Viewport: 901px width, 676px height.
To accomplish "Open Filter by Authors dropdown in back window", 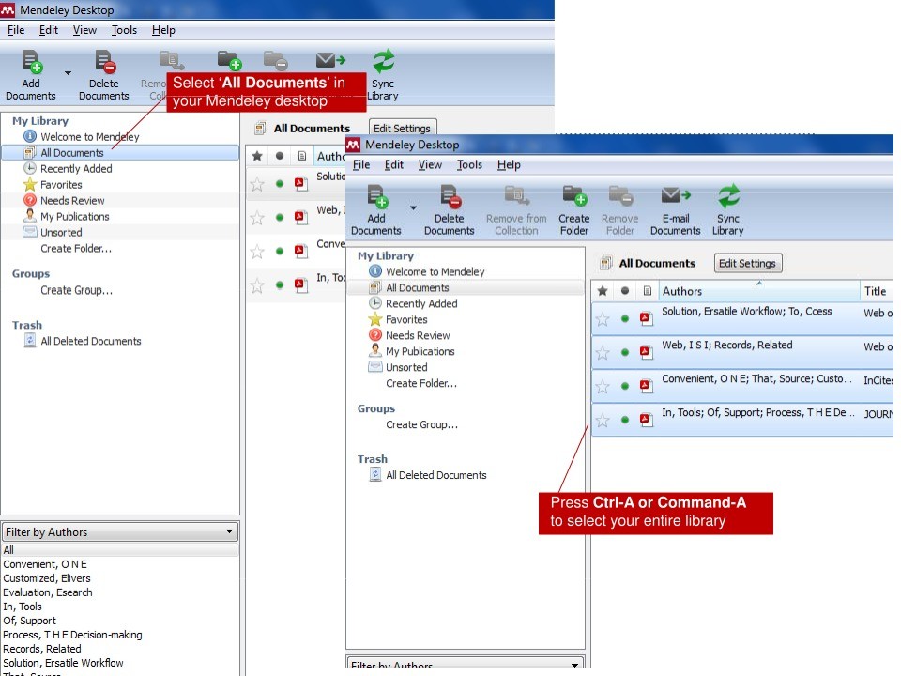I will click(120, 532).
